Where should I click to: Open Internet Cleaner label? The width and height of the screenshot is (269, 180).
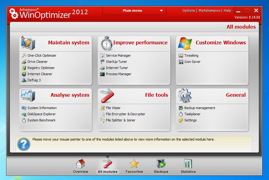click(x=40, y=74)
